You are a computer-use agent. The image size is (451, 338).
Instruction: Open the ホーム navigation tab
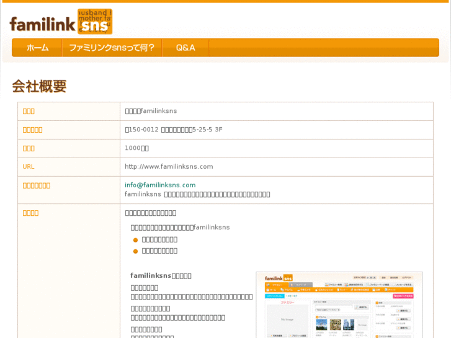click(x=37, y=48)
